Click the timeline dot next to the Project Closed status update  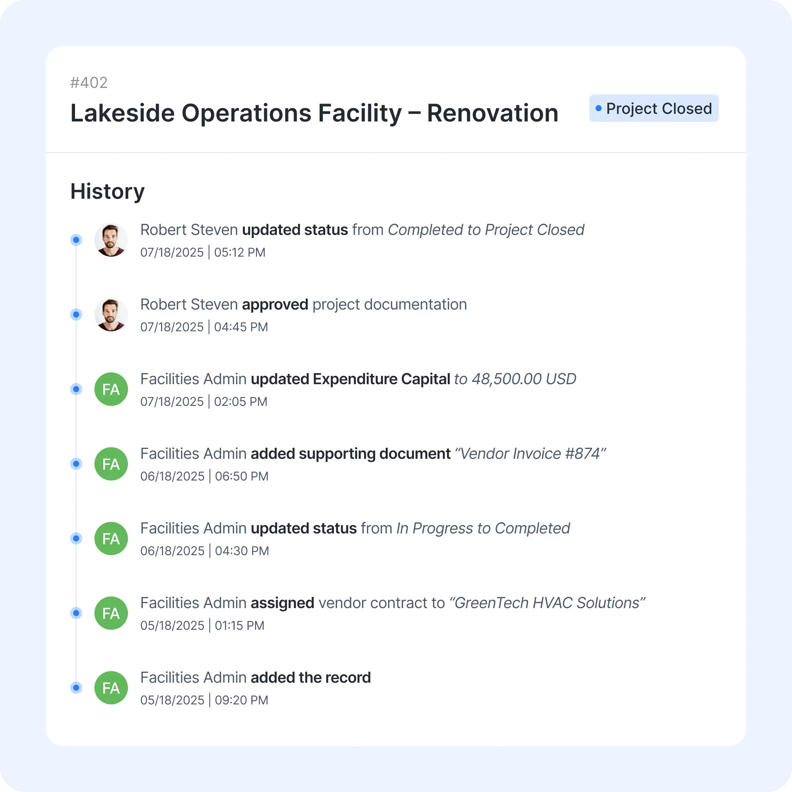coord(76,240)
